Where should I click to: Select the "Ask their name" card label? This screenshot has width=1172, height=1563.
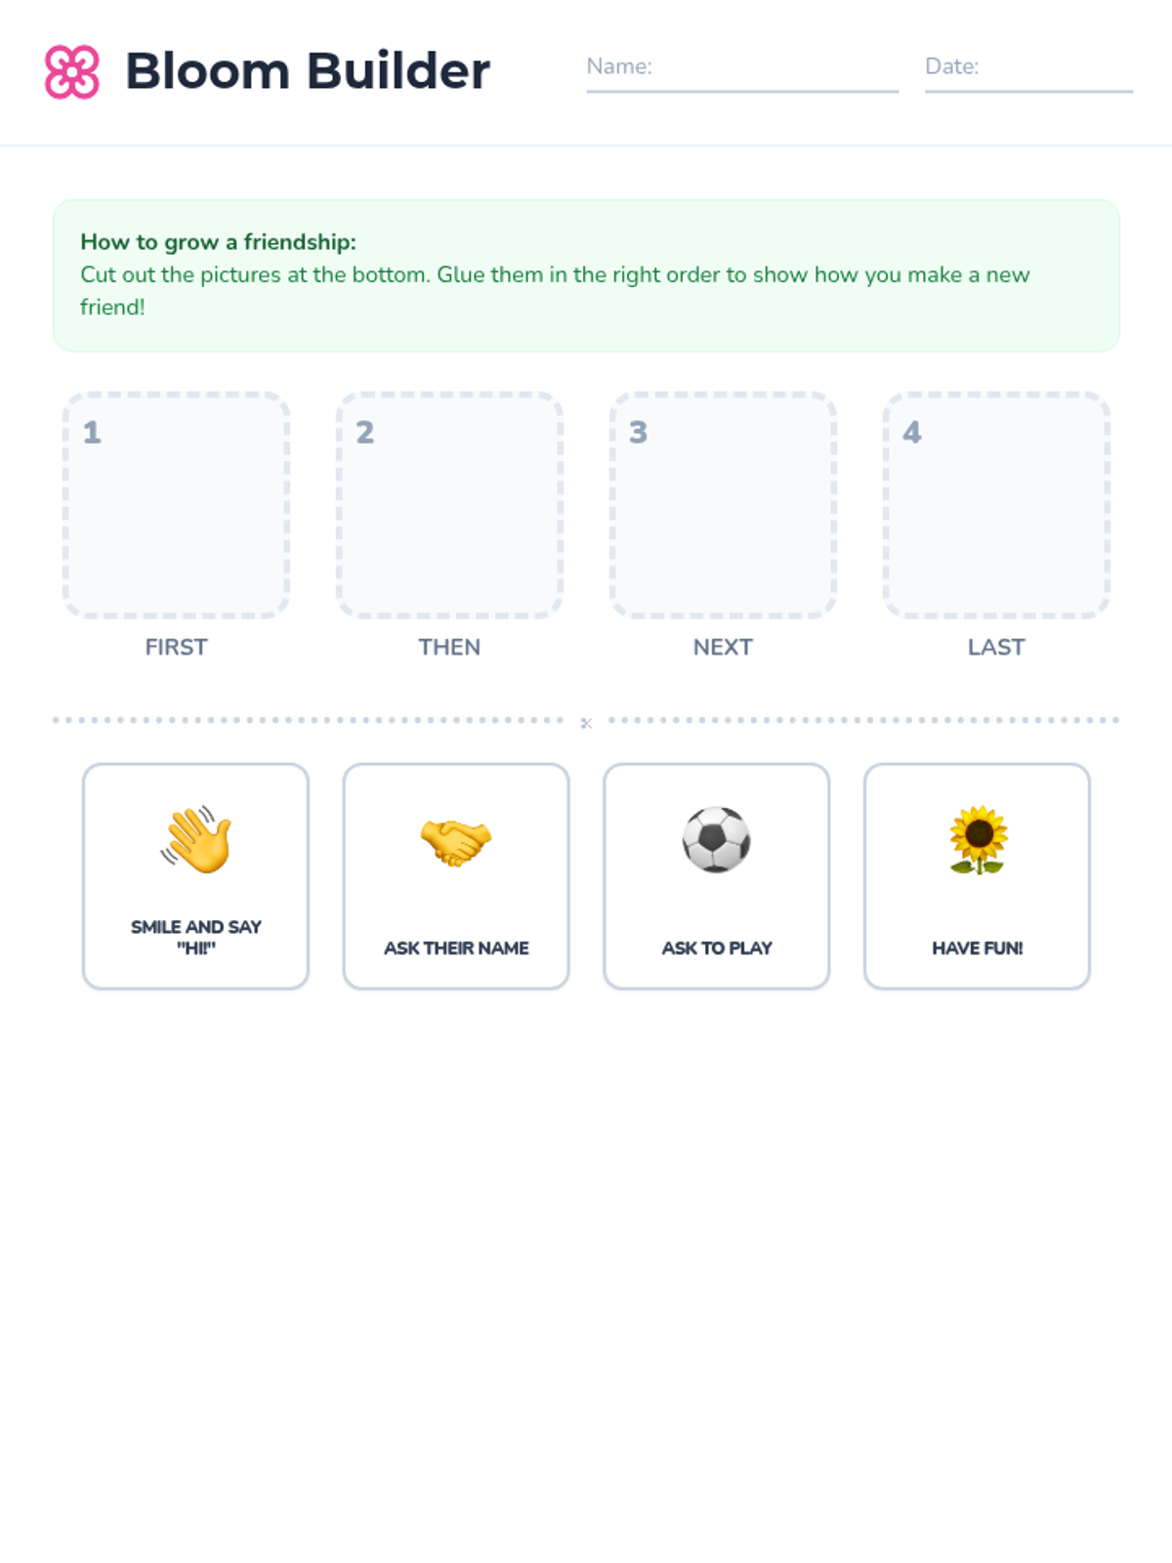coord(456,948)
